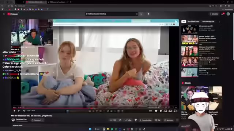Open Spotify from the taskbar

tap(112, 129)
